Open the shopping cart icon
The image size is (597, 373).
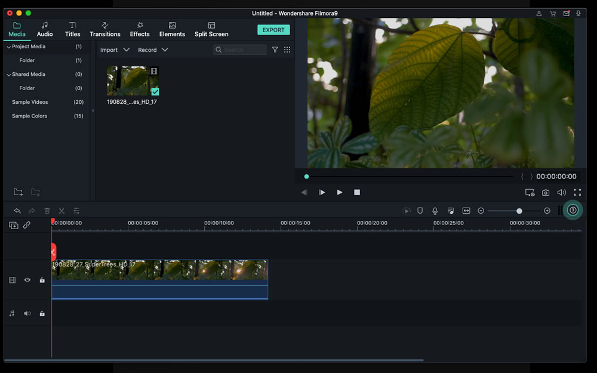(553, 13)
